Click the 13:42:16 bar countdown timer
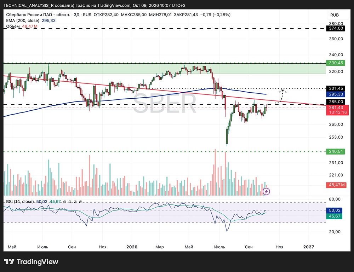 click(x=338, y=112)
